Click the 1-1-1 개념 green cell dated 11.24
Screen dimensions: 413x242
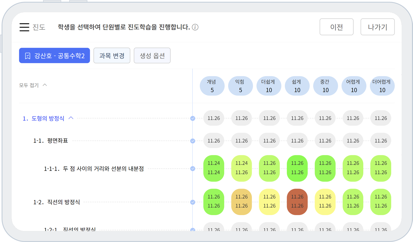214,168
